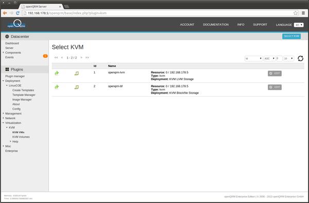The width and height of the screenshot is (309, 203).
Task: Collapse the Deployment tree node
Action: 4,81
